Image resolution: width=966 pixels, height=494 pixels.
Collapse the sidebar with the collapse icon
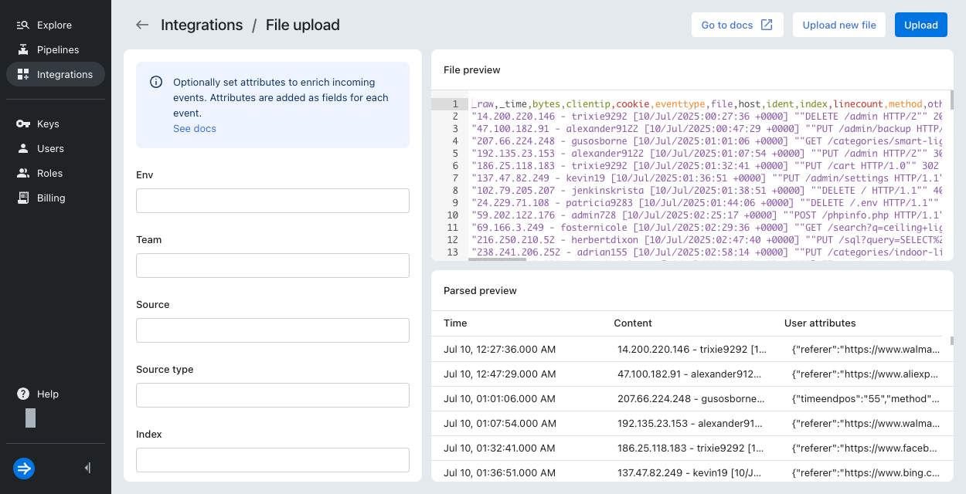pos(87,468)
